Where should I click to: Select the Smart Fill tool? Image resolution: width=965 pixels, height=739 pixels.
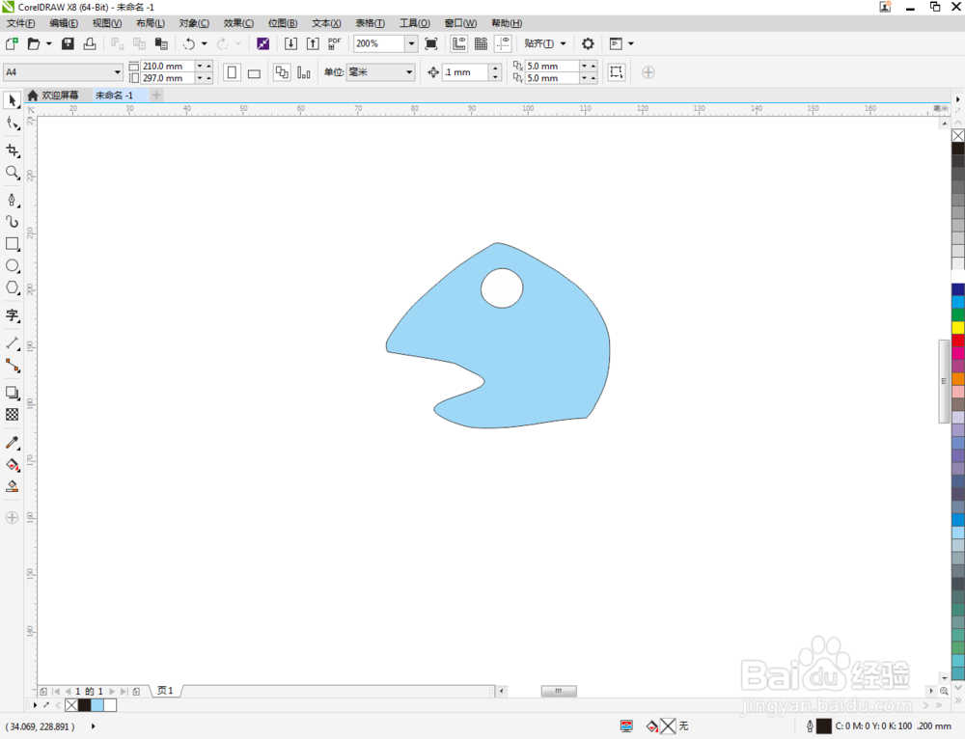pyautogui.click(x=12, y=486)
